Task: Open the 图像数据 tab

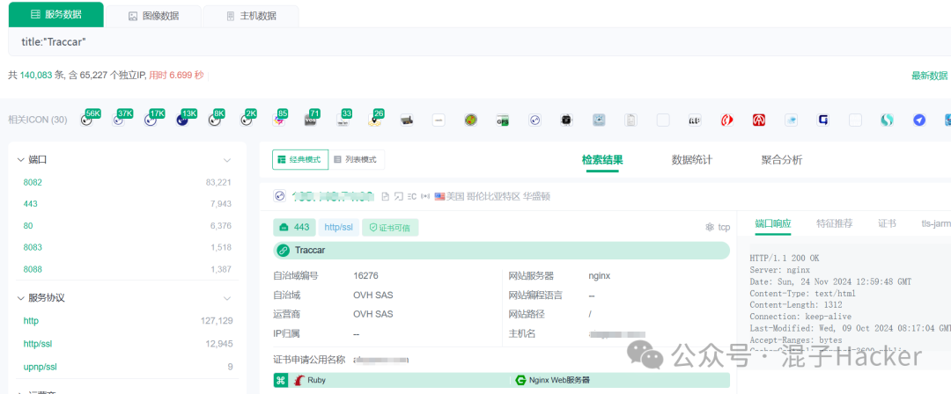Action: click(153, 17)
